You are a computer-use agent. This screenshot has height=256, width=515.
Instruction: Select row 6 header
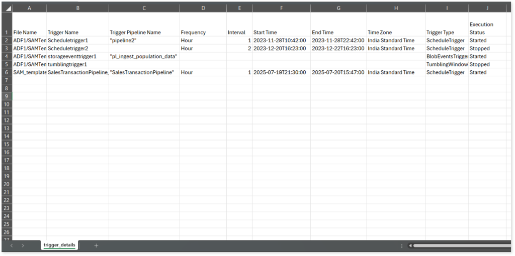pyautogui.click(x=6, y=72)
